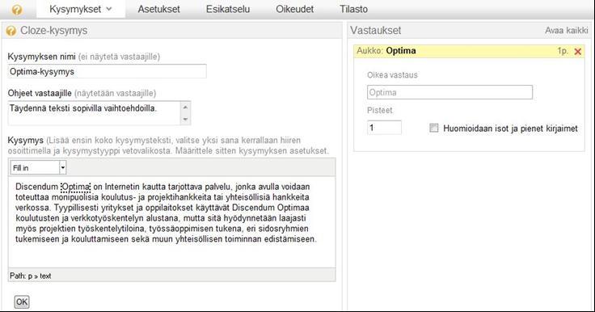Click the help question mark icon in top bar
The width and height of the screenshot is (595, 312).
click(x=17, y=10)
